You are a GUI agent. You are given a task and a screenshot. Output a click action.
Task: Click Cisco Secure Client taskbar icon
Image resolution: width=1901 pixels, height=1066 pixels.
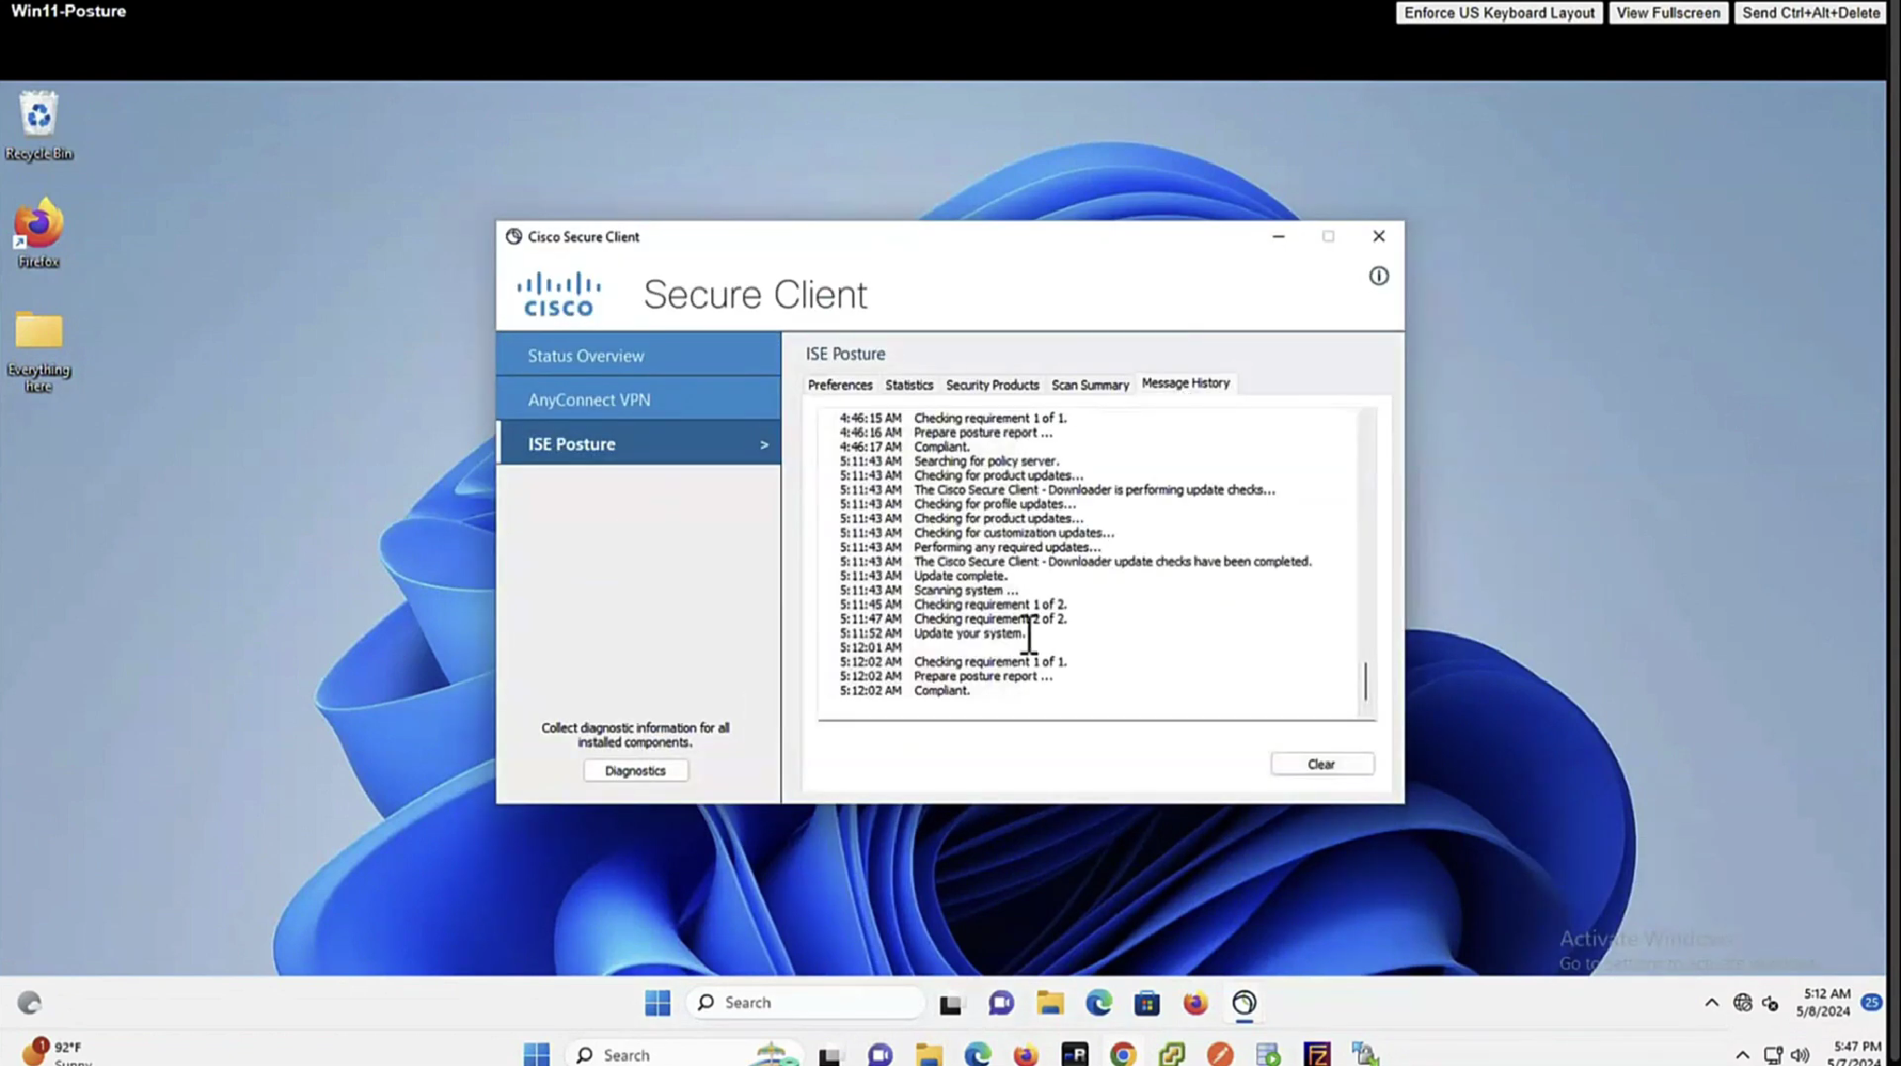click(1244, 1003)
